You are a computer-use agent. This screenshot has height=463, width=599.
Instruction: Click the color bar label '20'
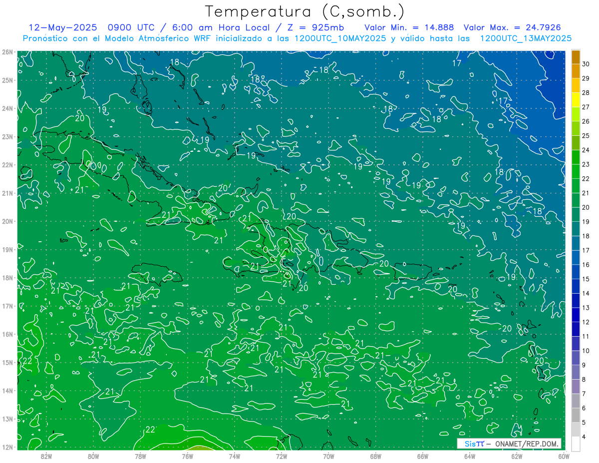586,207
